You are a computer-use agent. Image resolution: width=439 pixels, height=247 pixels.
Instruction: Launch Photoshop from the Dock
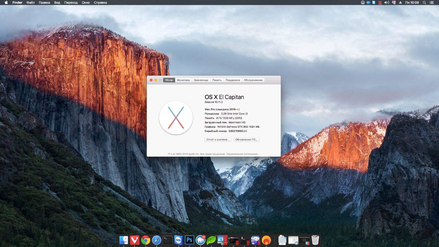pos(190,240)
